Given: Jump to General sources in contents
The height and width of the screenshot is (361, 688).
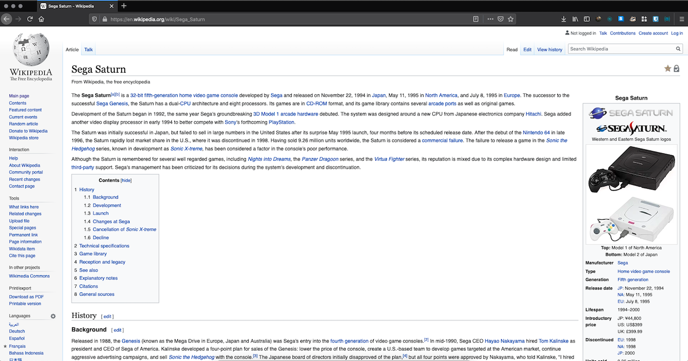Looking at the screenshot, I should pos(97,294).
